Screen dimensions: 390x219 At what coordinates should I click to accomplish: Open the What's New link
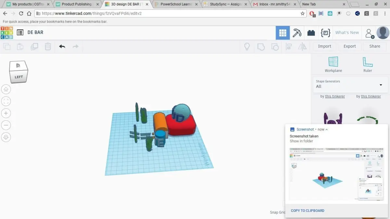[347, 32]
